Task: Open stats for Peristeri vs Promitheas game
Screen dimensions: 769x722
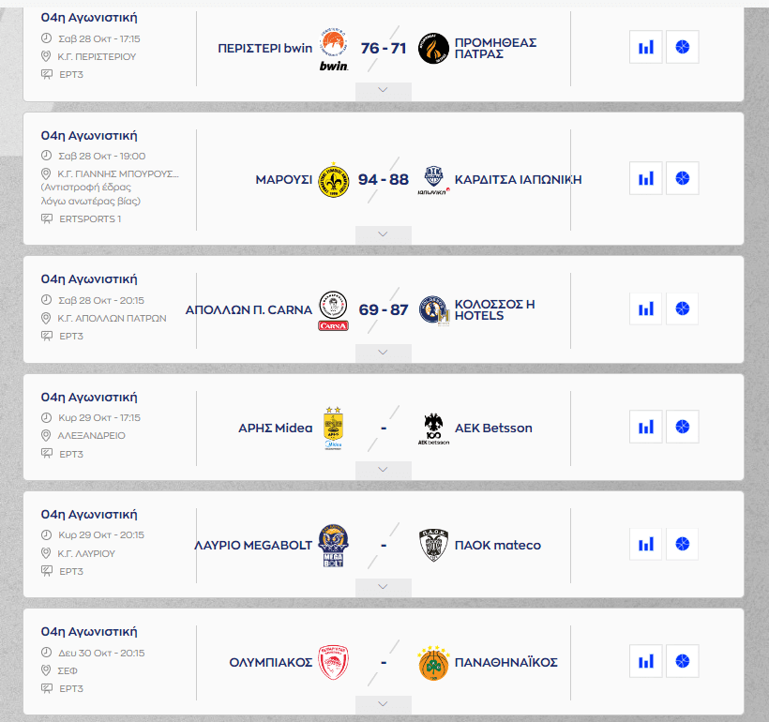Action: [646, 47]
